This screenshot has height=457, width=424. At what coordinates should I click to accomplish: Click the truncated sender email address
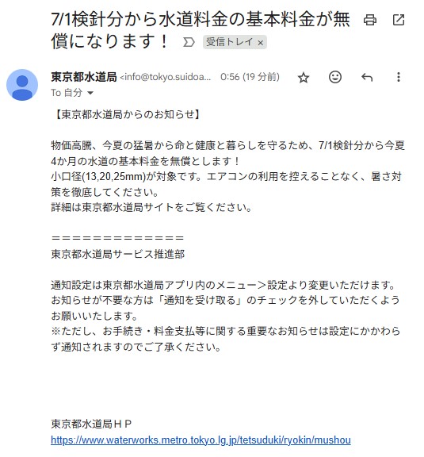(166, 77)
